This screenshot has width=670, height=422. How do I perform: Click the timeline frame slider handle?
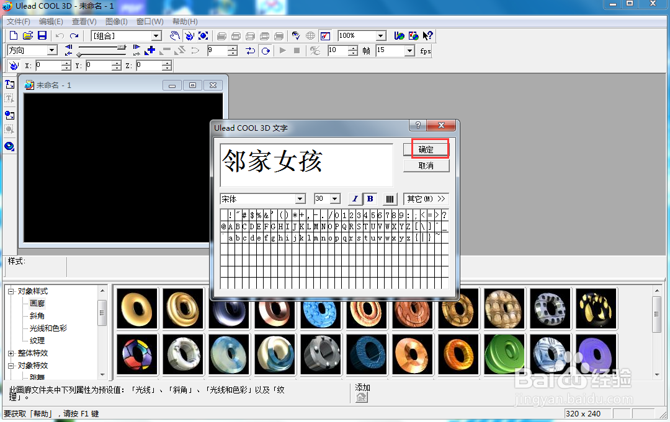click(x=122, y=46)
